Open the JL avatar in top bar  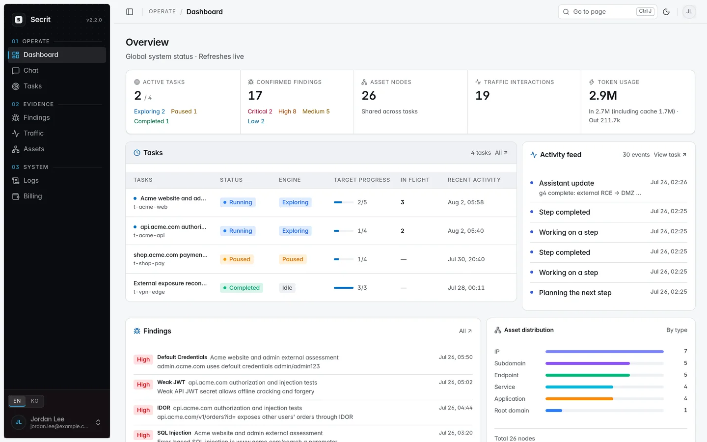click(689, 12)
